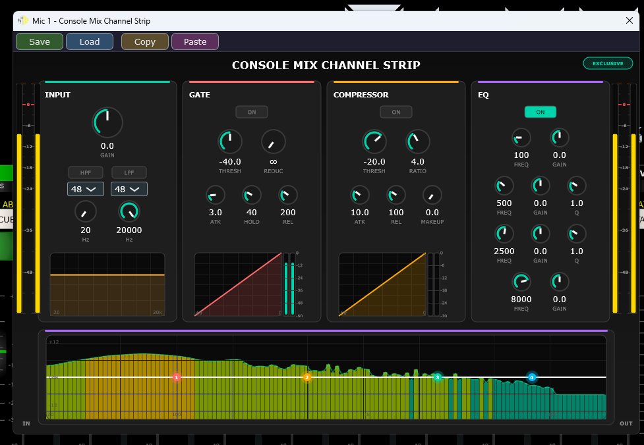
Task: Click the Compressor THRESH knob
Action: coord(374,142)
